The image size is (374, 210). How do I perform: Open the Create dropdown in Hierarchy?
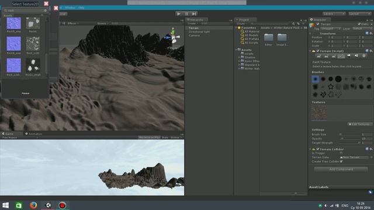(192, 23)
